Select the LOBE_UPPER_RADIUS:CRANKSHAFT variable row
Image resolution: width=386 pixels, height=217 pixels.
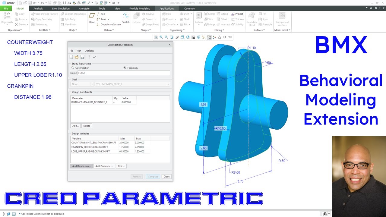point(110,151)
